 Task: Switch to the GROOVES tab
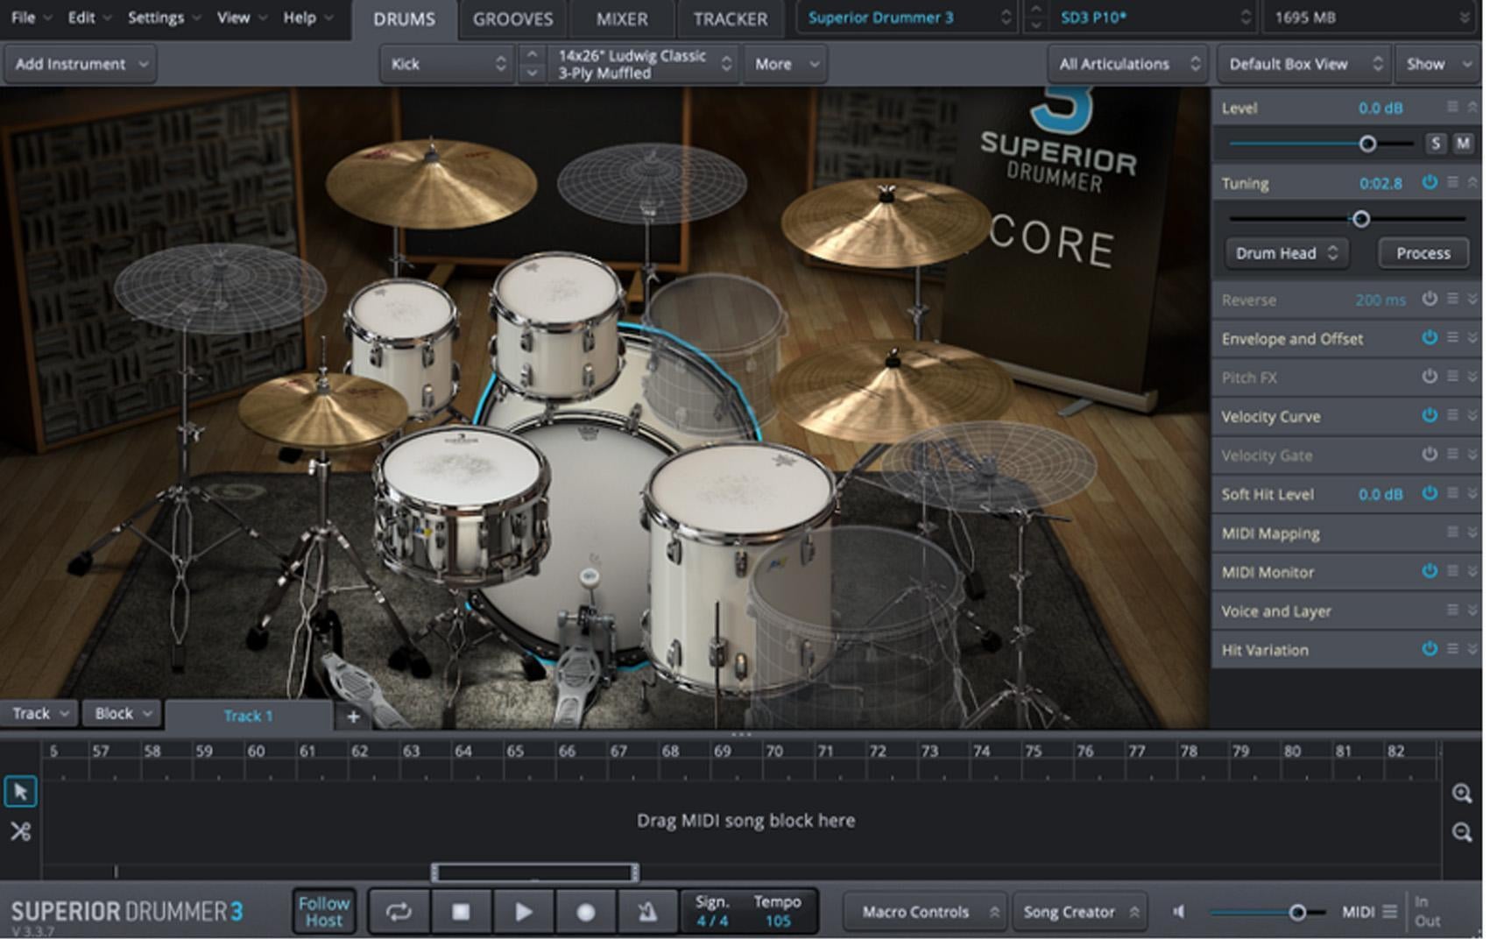pos(512,19)
